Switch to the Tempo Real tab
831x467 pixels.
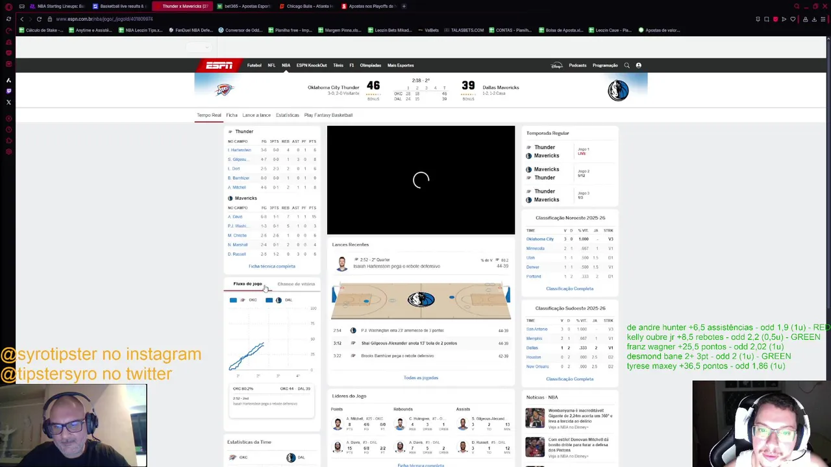point(209,115)
